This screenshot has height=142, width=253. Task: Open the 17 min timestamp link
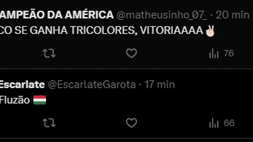[160, 85]
